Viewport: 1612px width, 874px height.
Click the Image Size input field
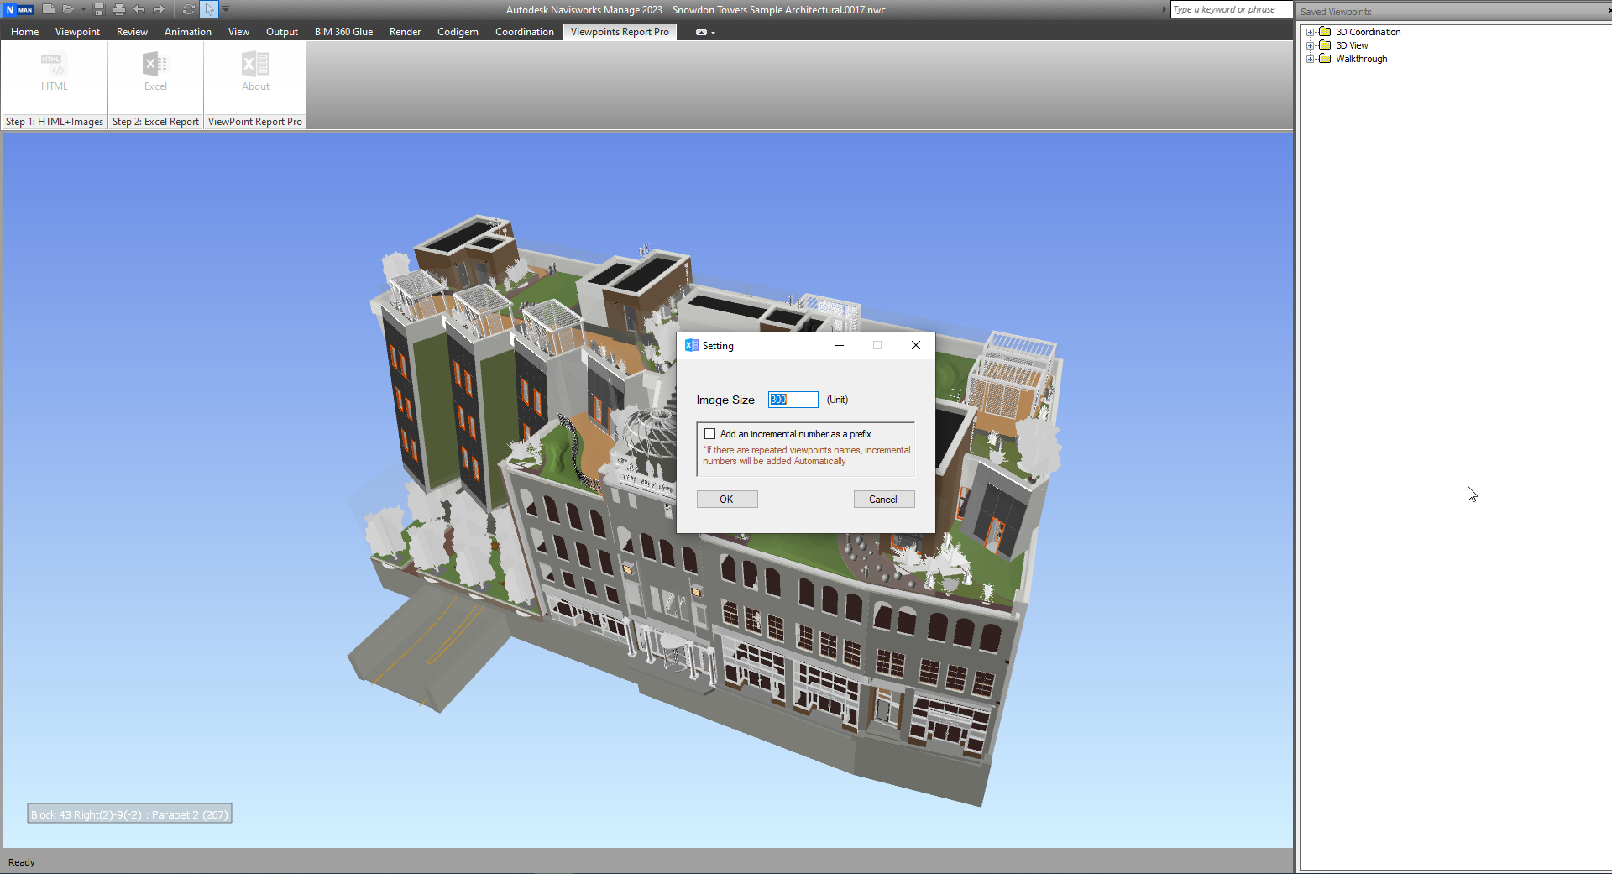click(793, 400)
